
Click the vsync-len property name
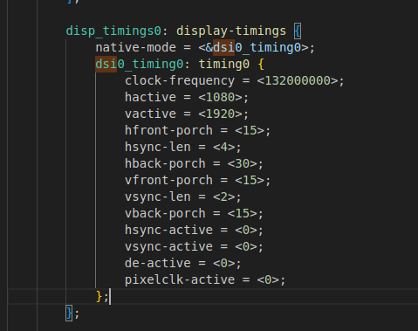click(x=158, y=197)
